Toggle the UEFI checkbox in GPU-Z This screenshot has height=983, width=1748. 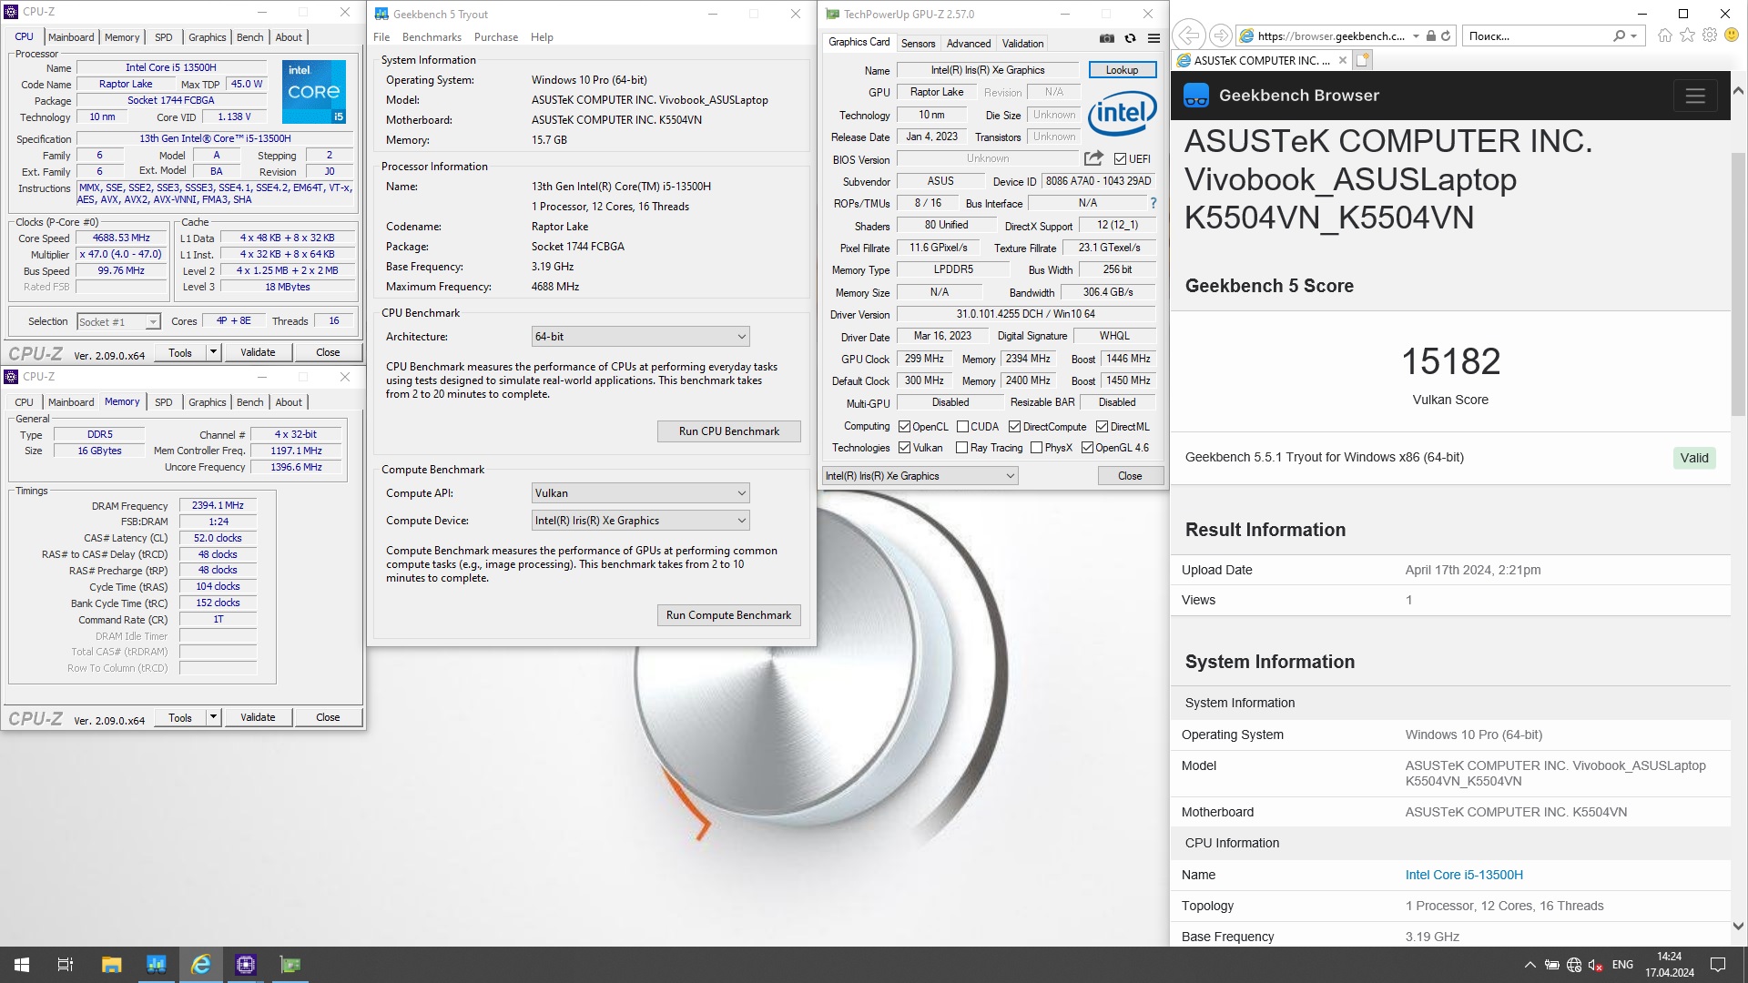tap(1120, 158)
